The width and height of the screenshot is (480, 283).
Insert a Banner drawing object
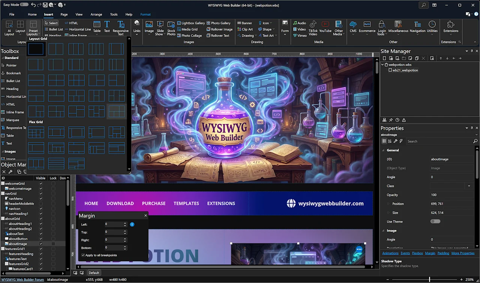(x=244, y=23)
